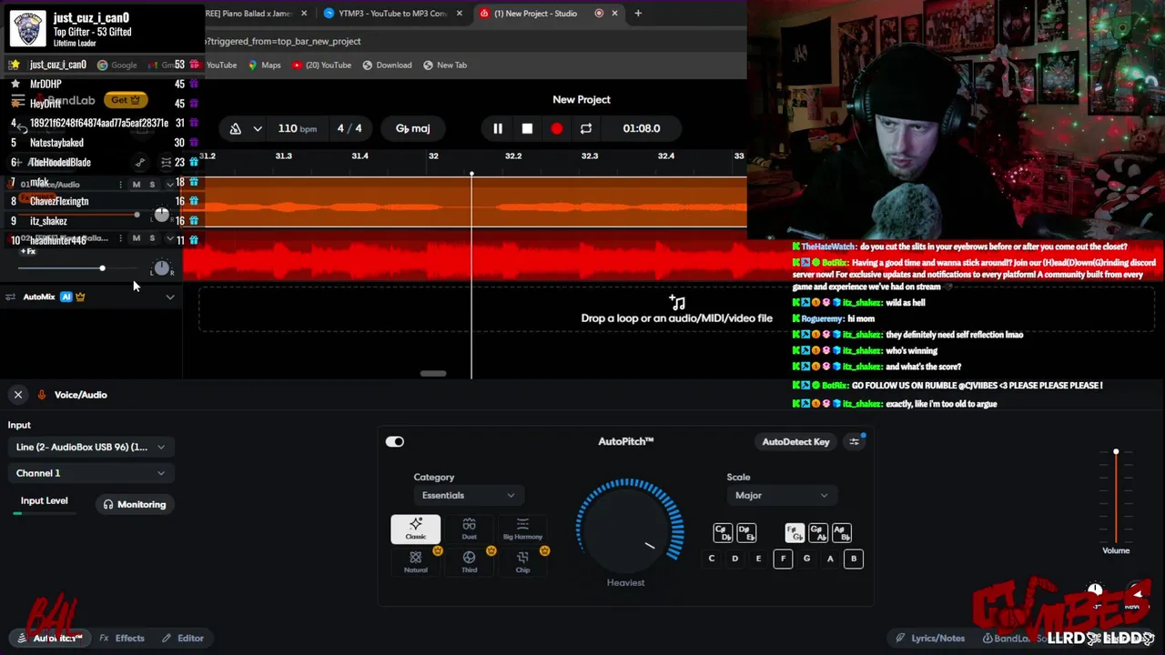Click the second track pan knob

point(161,268)
